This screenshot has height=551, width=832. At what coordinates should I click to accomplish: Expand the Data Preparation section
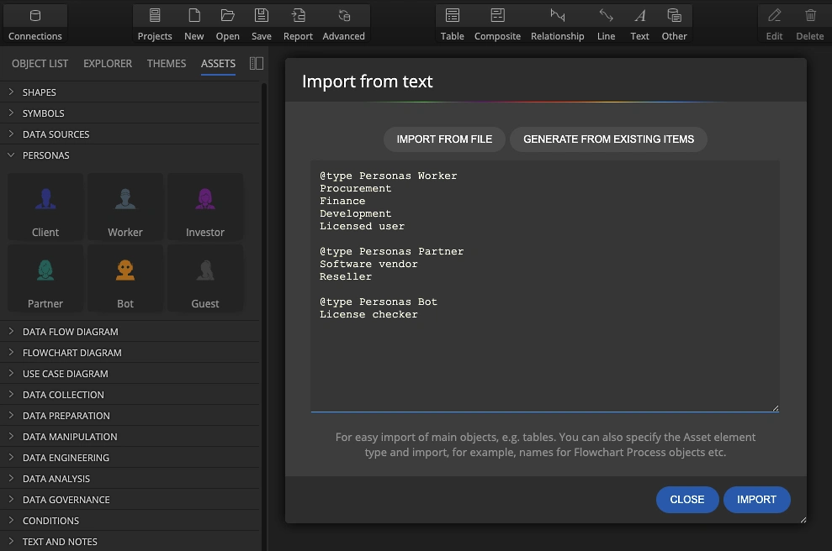pyautogui.click(x=130, y=416)
